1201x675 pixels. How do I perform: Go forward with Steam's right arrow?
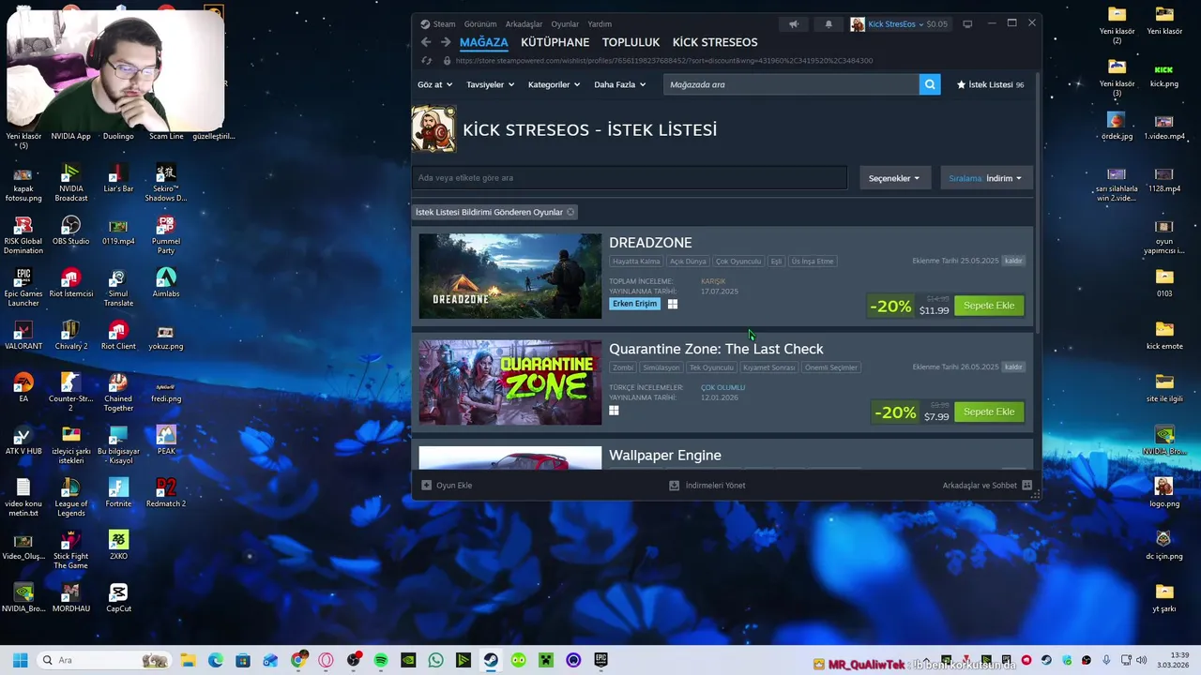click(x=446, y=42)
